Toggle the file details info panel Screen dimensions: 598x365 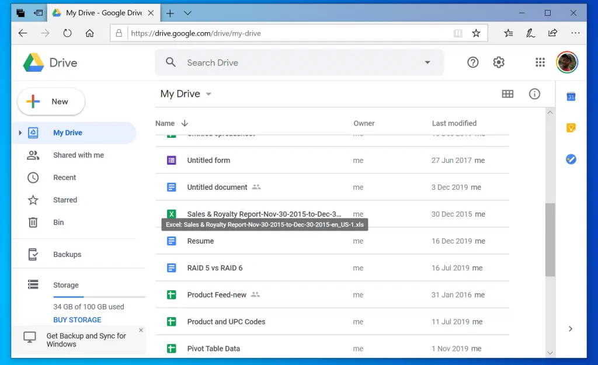[534, 93]
